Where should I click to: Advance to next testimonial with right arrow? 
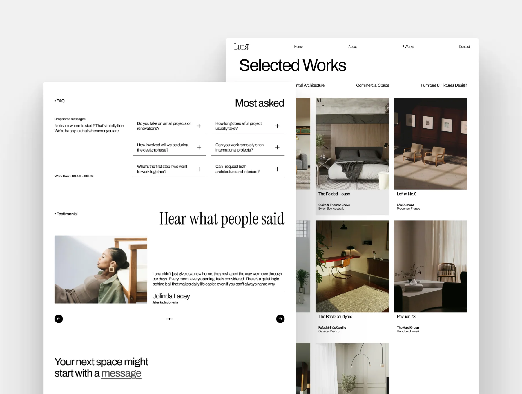pyautogui.click(x=280, y=319)
